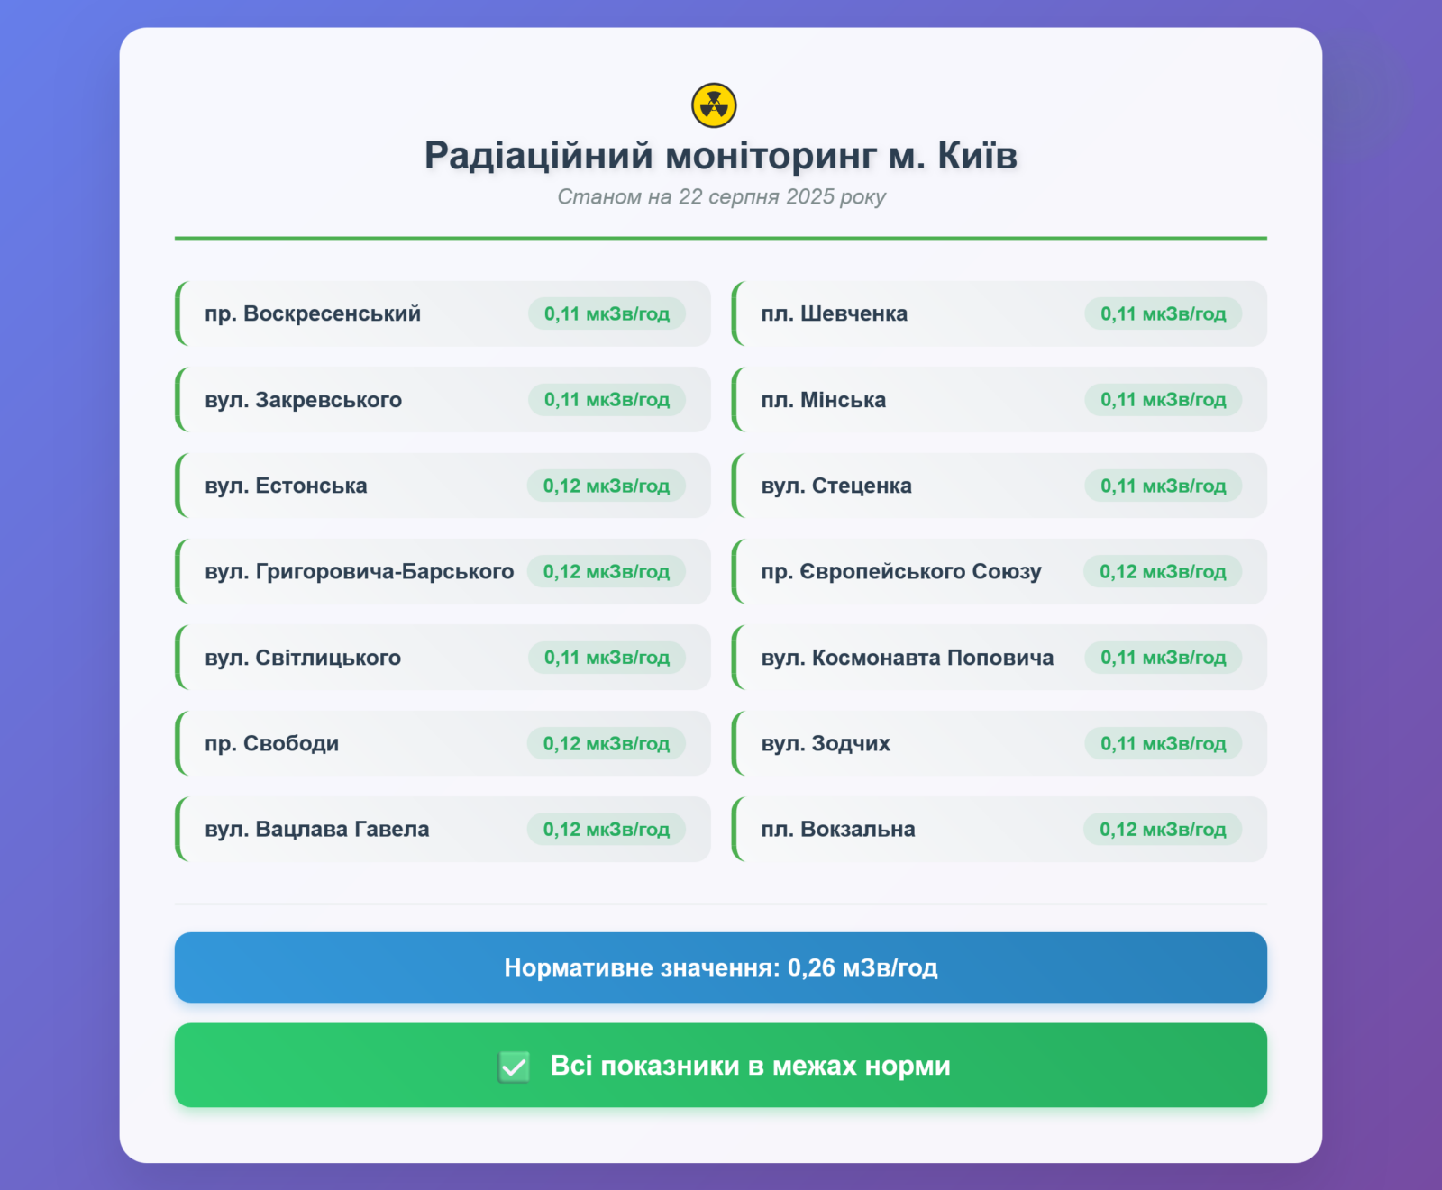Click the вул. Космонавта Поповича value badge

tap(1163, 658)
